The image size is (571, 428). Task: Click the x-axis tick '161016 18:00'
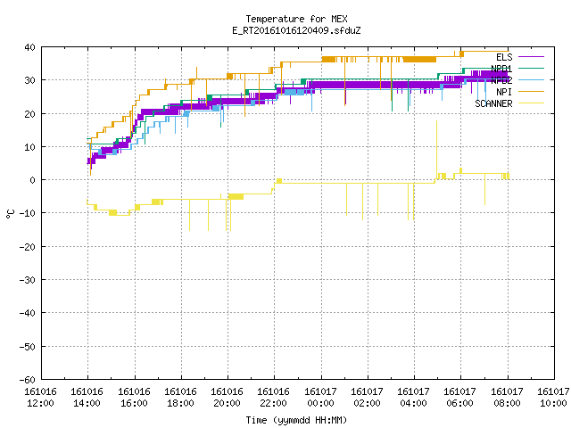click(180, 398)
